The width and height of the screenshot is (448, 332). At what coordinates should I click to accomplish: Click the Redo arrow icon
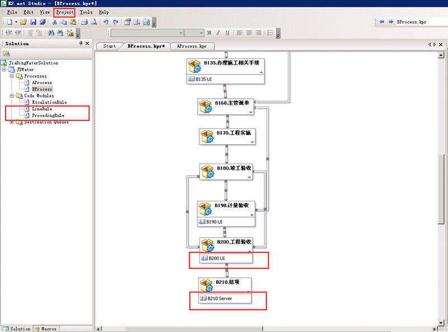115,22
